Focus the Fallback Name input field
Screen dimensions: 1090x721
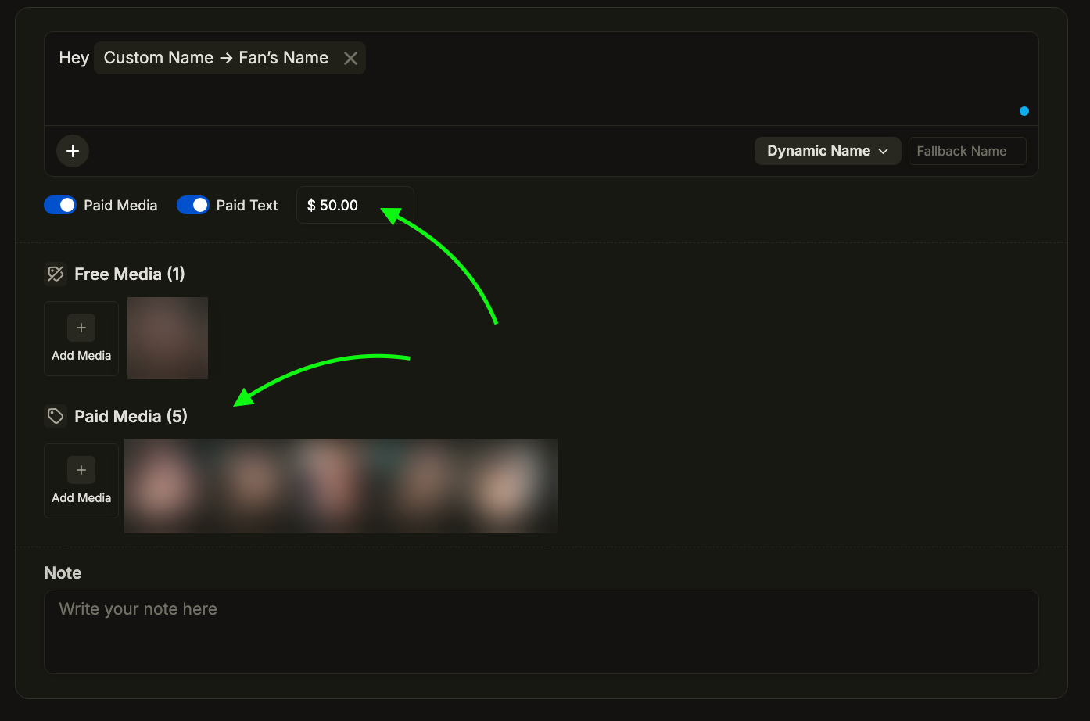pos(966,151)
